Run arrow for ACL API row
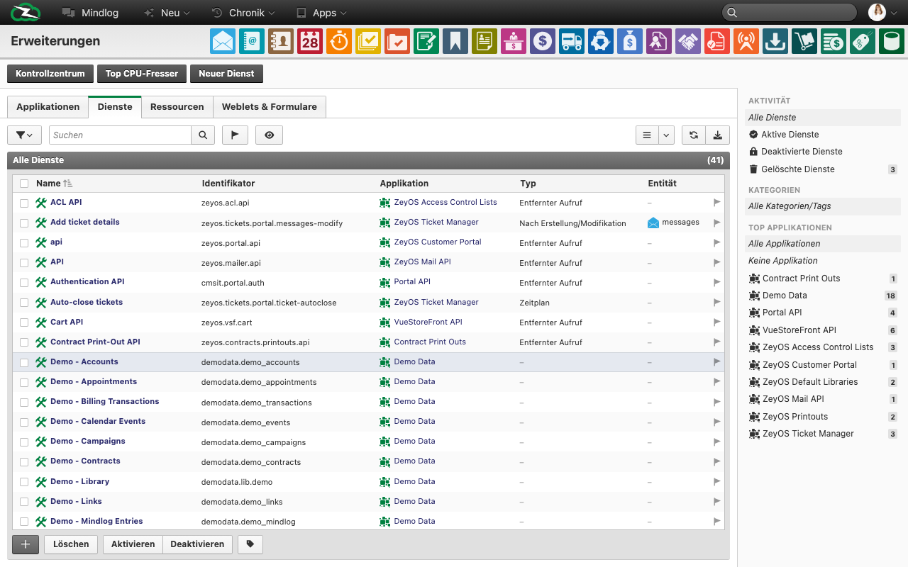908x567 pixels. [716, 203]
